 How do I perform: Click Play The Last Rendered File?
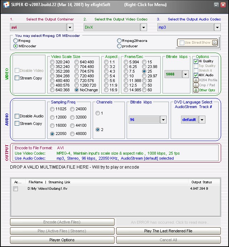(169, 231)
